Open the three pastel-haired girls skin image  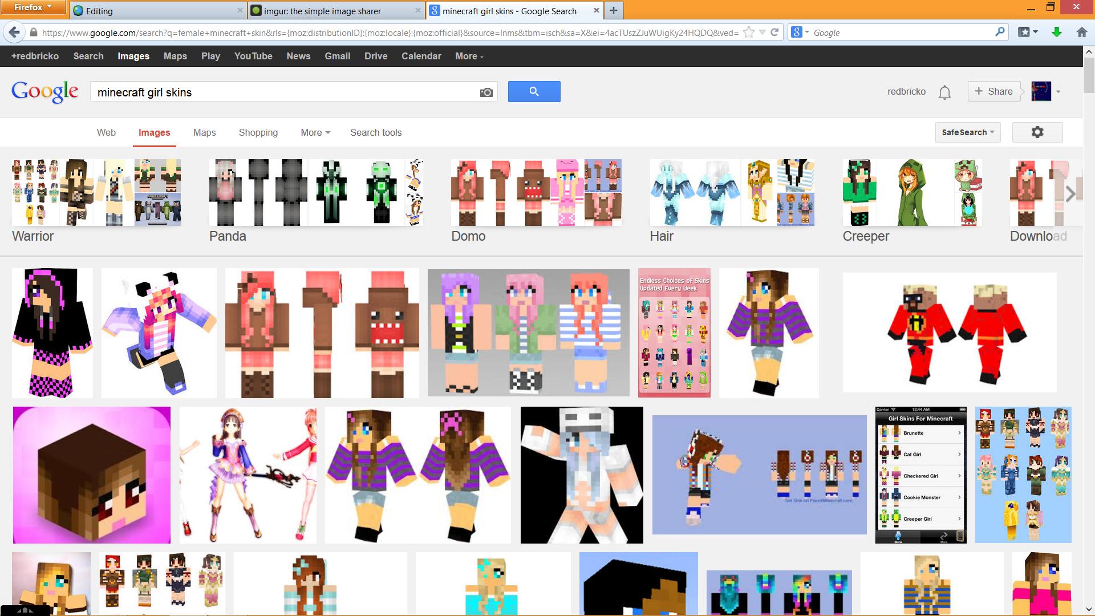[529, 333]
